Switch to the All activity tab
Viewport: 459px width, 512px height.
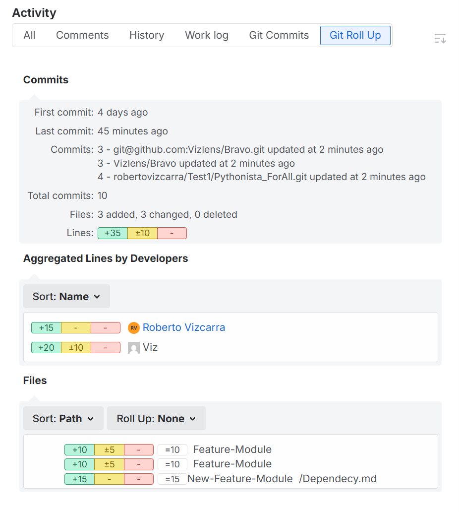click(29, 35)
